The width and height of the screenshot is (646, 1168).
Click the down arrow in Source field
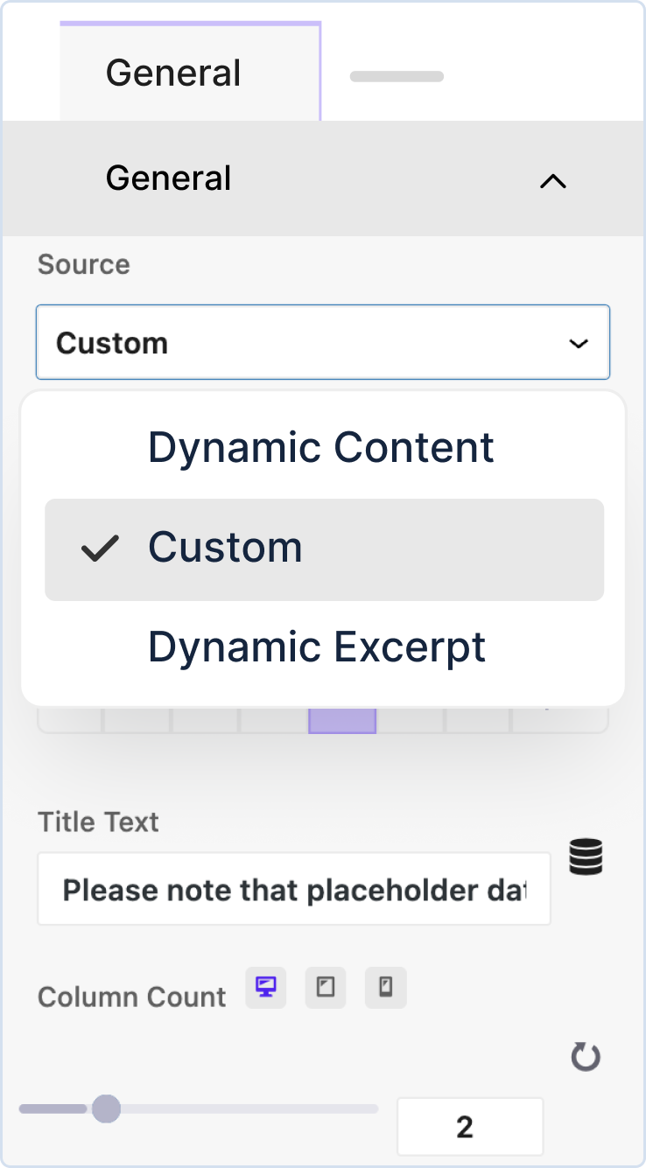point(579,343)
